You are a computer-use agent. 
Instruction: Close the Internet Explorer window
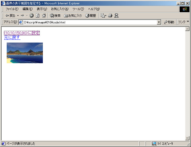[x=187, y=3]
